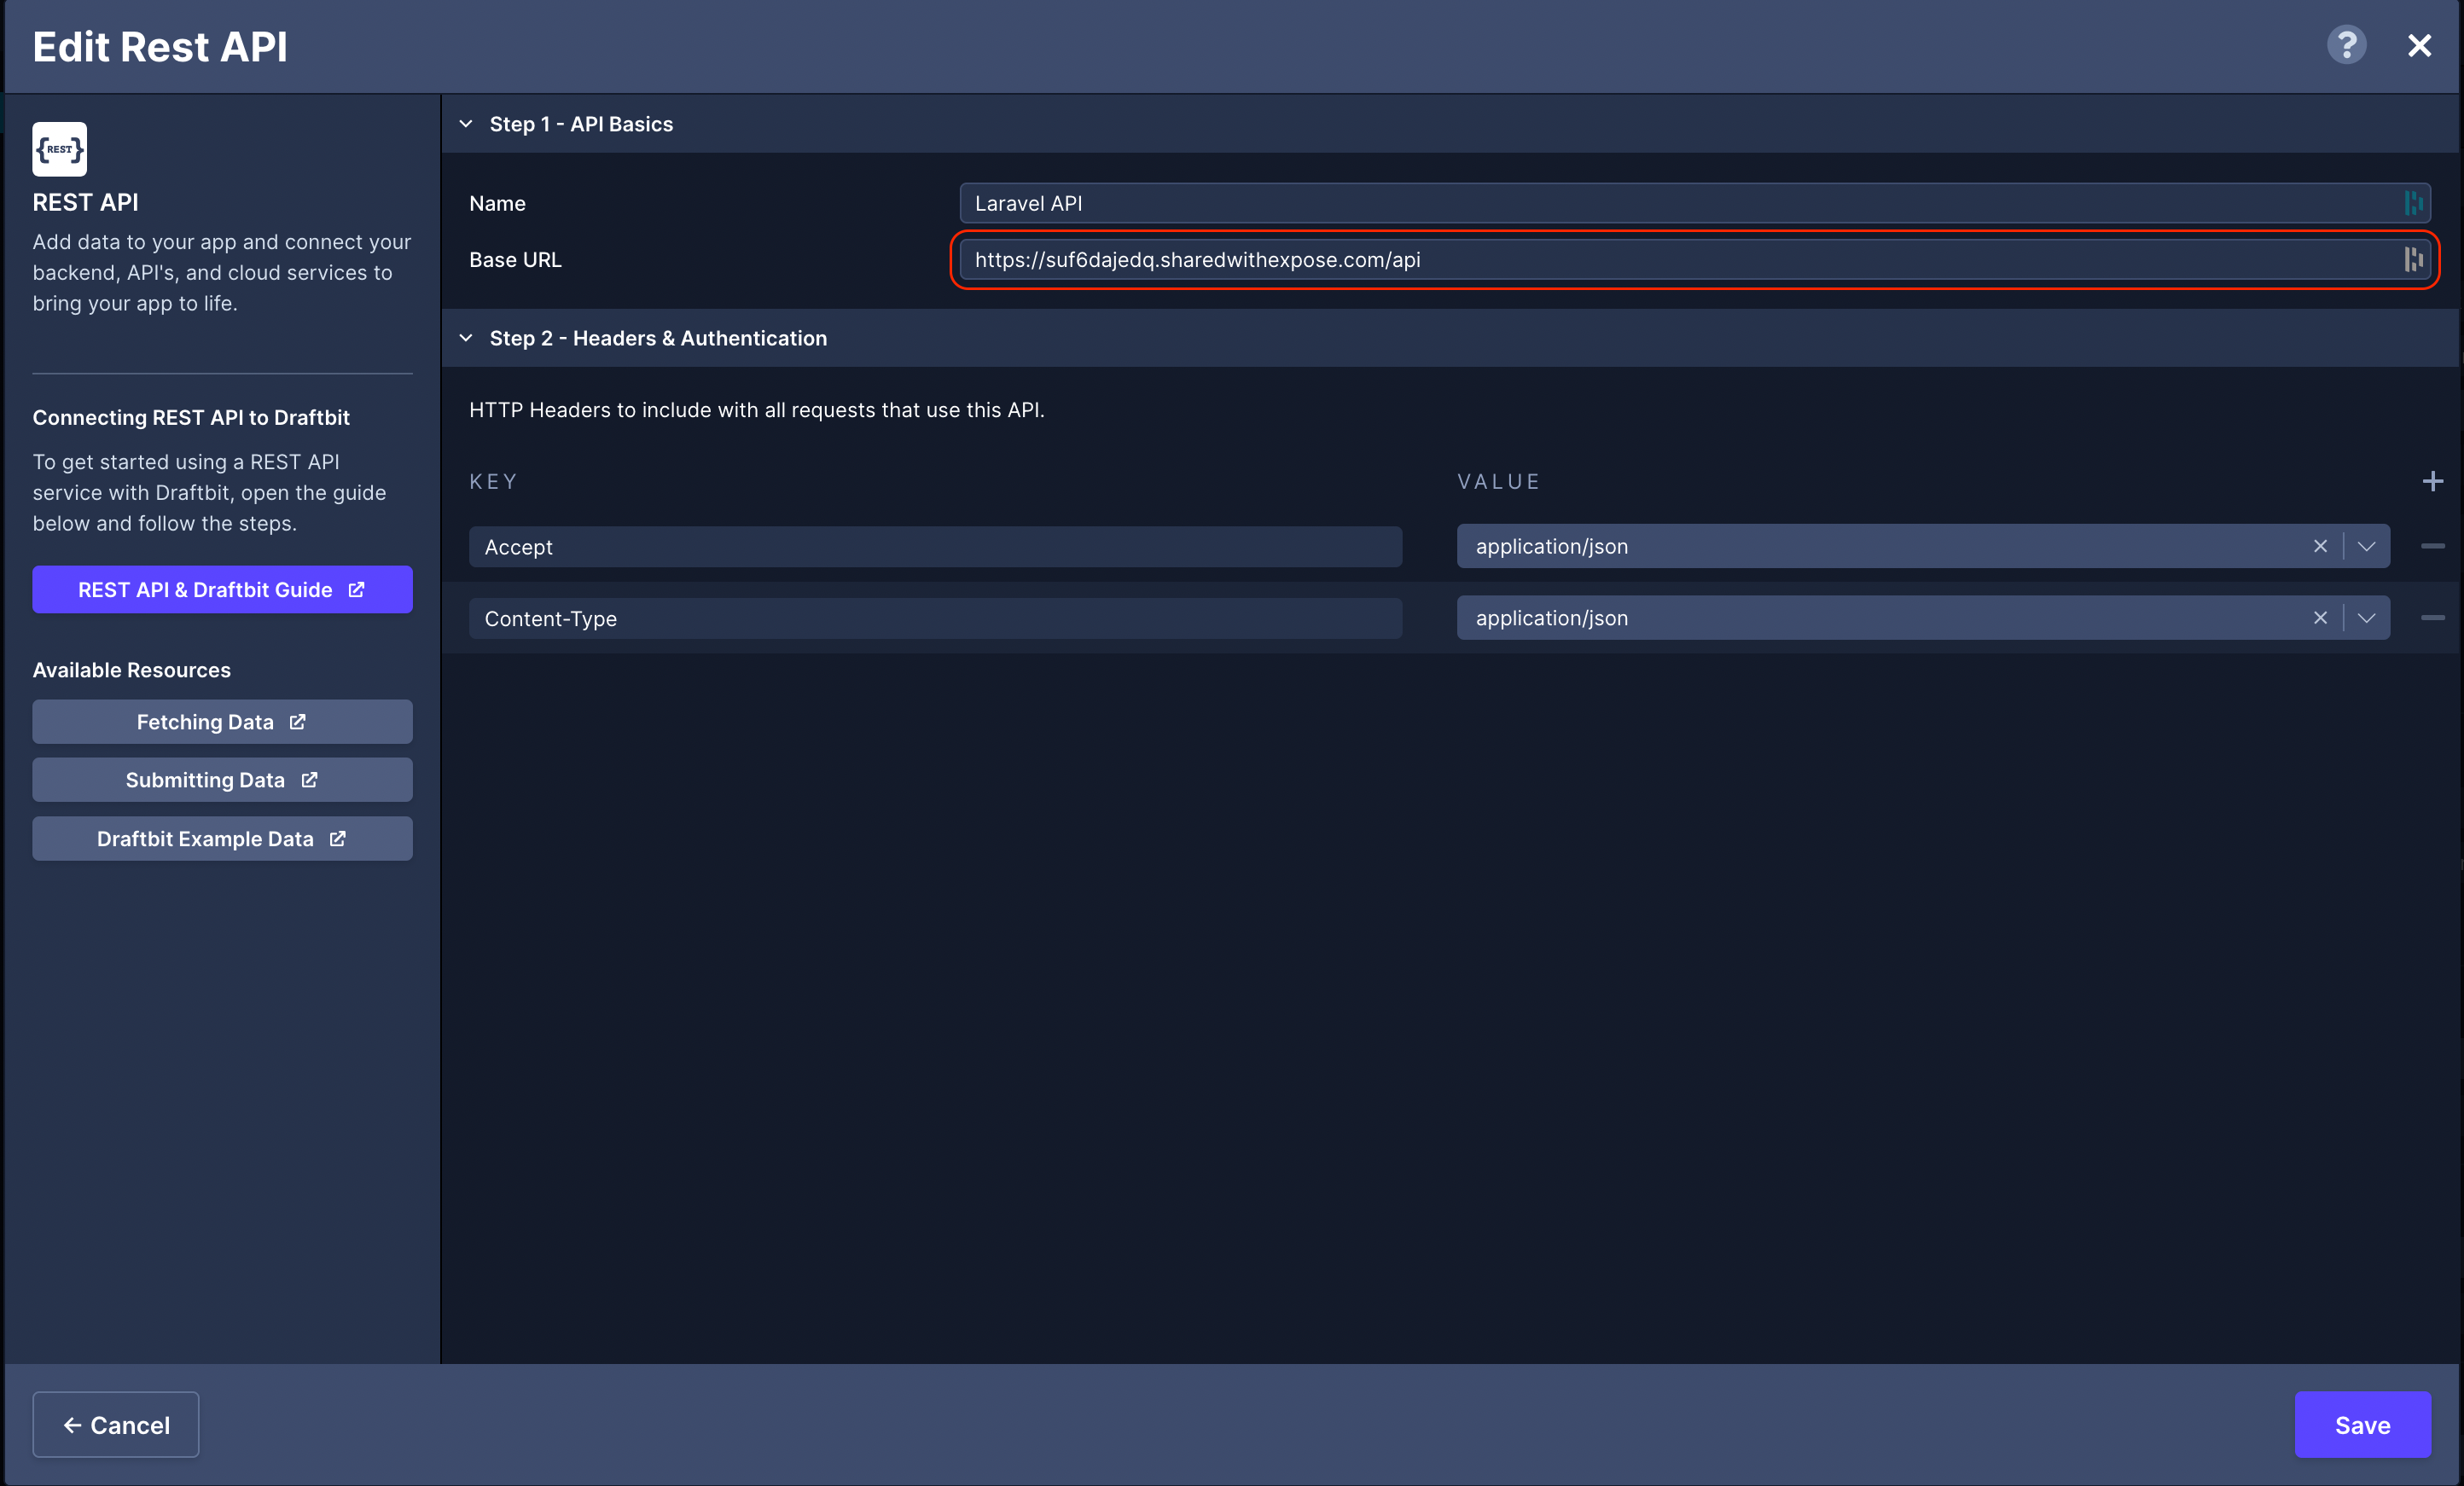This screenshot has height=1486, width=2464.
Task: Click the 'Step 2 - Headers & Authentication' heading
Action: [658, 338]
